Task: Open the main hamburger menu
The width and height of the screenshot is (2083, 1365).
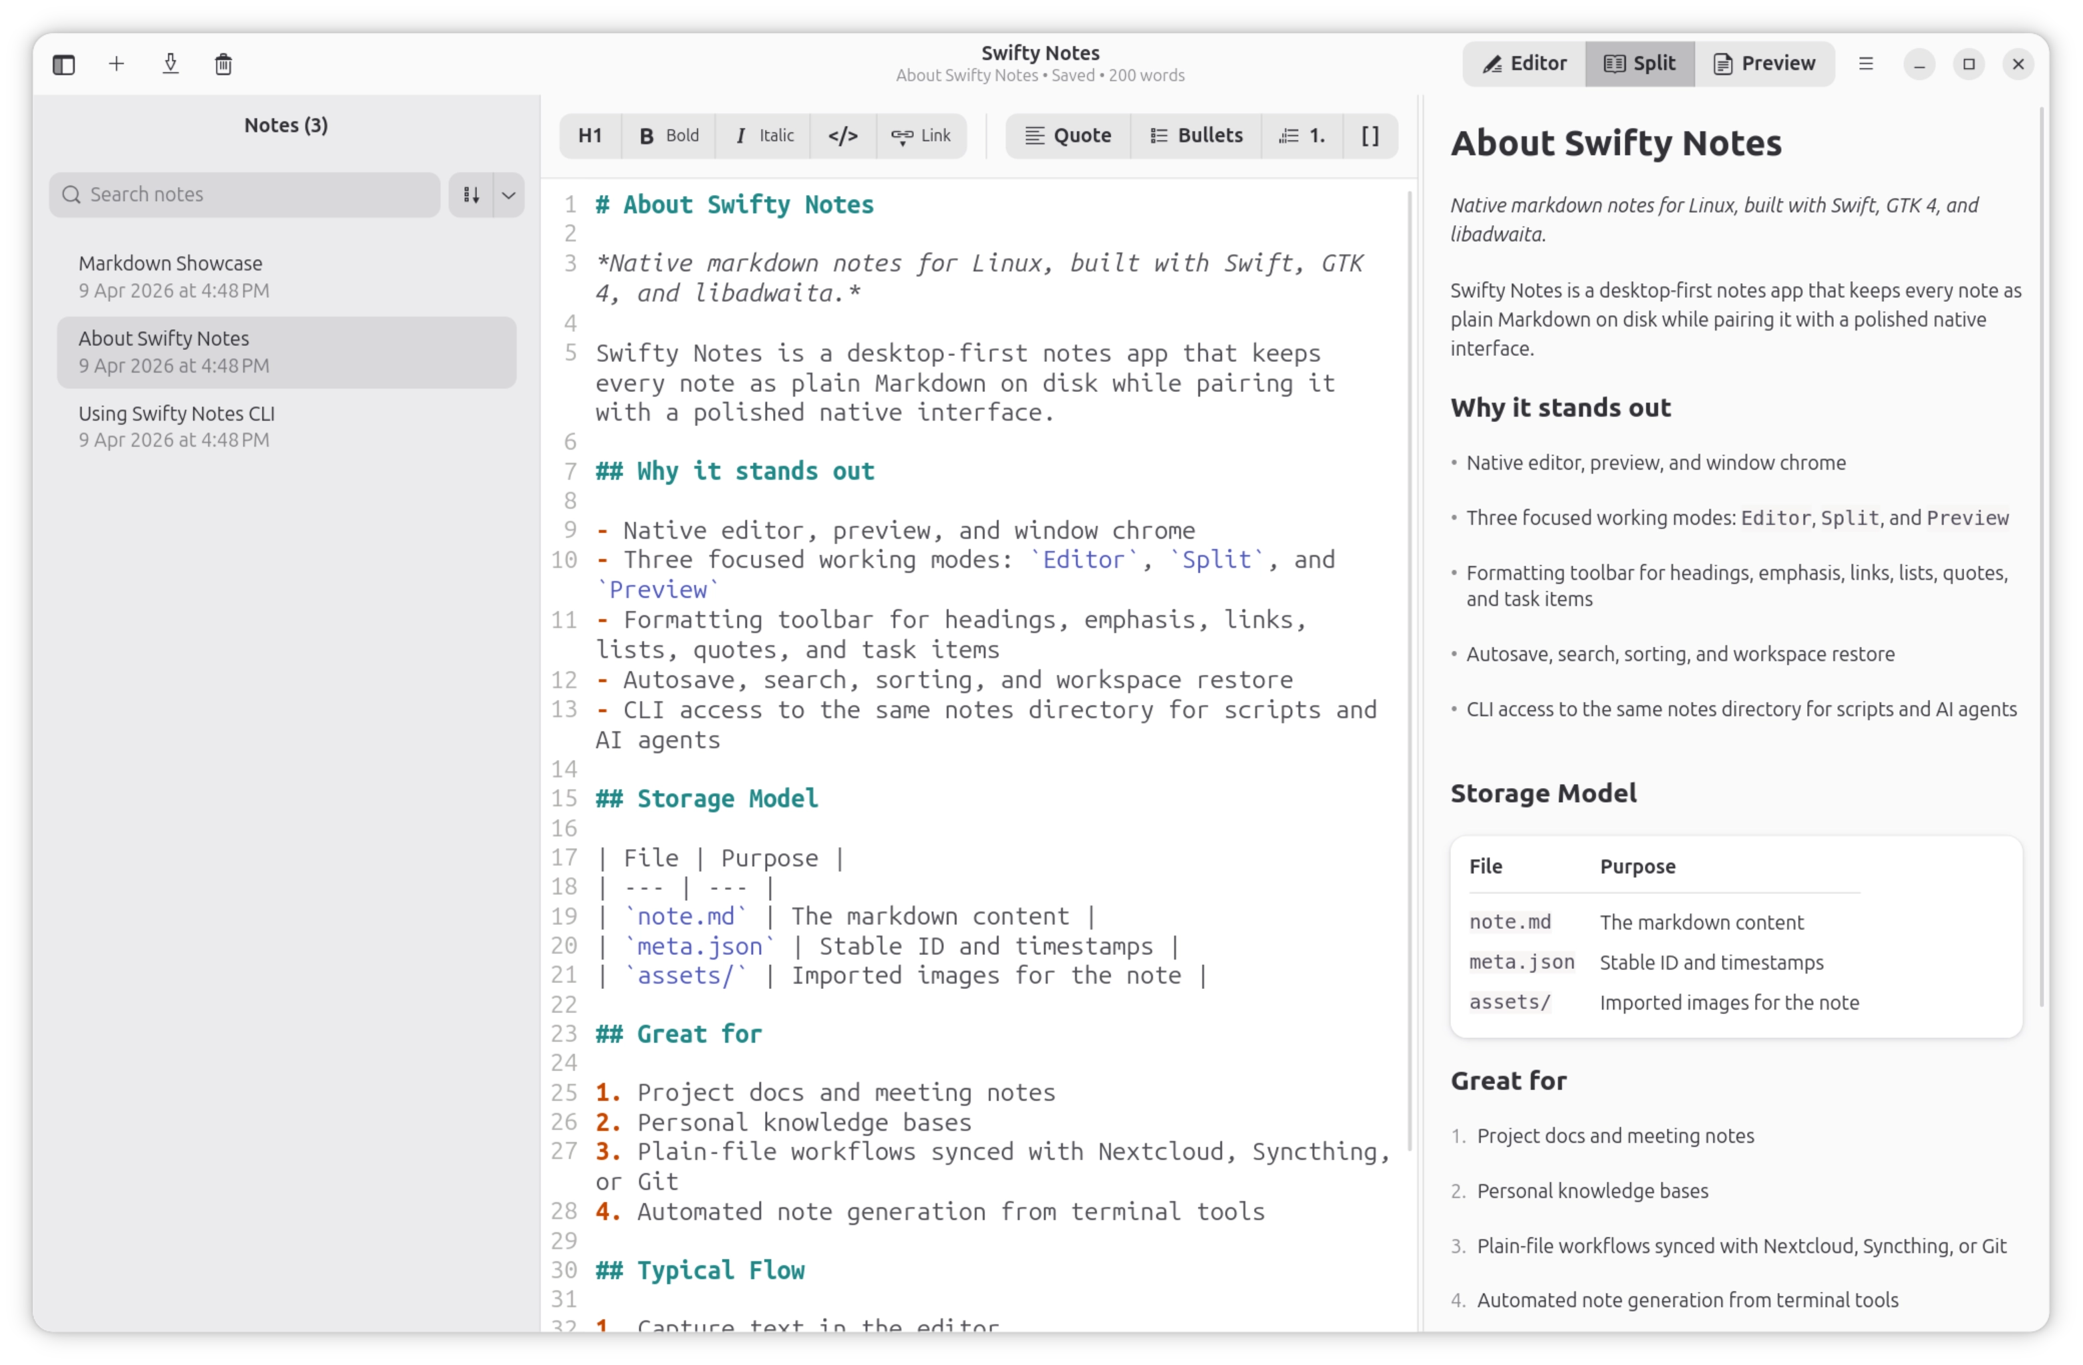Action: coord(1866,63)
